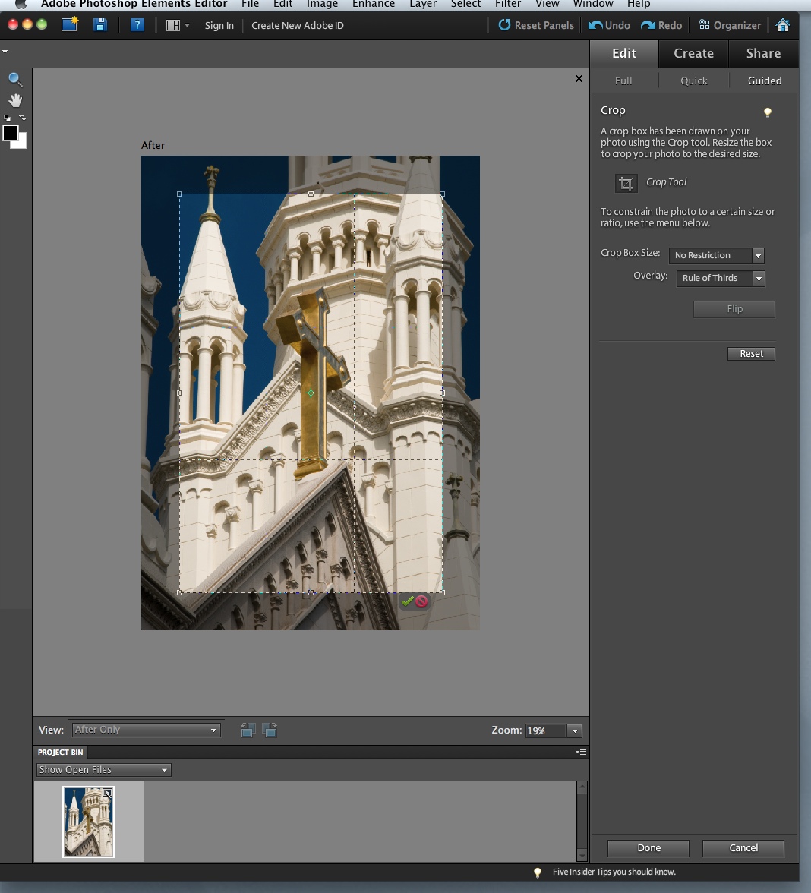Select the Zoom magnifier tool

pos(15,80)
